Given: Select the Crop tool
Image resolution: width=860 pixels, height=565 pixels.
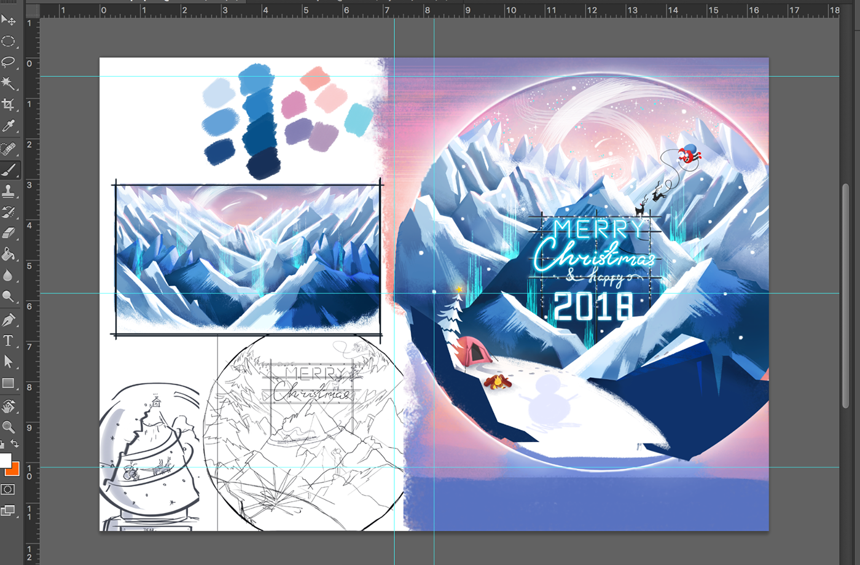Looking at the screenshot, I should 9,105.
